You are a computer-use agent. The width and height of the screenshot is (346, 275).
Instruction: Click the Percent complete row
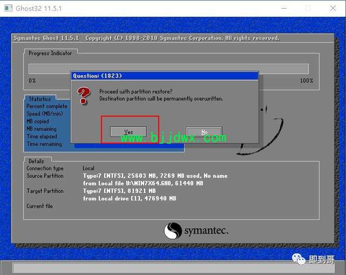point(47,106)
